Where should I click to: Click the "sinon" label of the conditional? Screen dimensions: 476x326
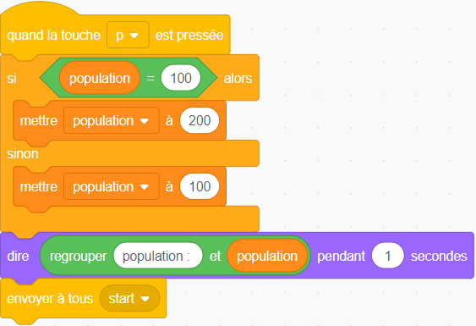(x=23, y=153)
